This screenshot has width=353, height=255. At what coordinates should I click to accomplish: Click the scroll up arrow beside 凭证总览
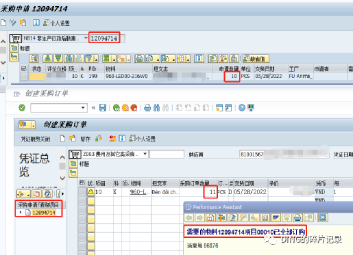pos(62,157)
